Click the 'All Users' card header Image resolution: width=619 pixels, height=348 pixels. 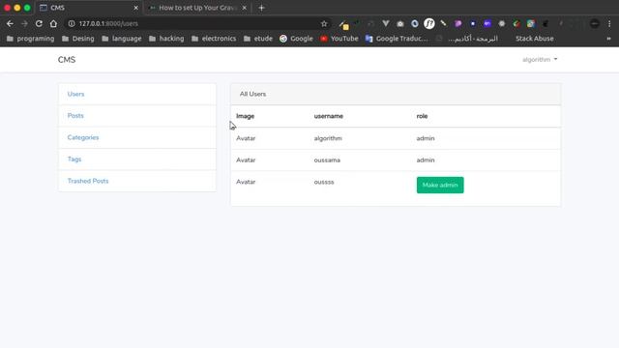(x=396, y=94)
